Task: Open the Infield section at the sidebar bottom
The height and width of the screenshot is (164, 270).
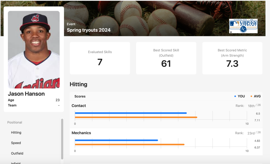Action: click(16, 163)
